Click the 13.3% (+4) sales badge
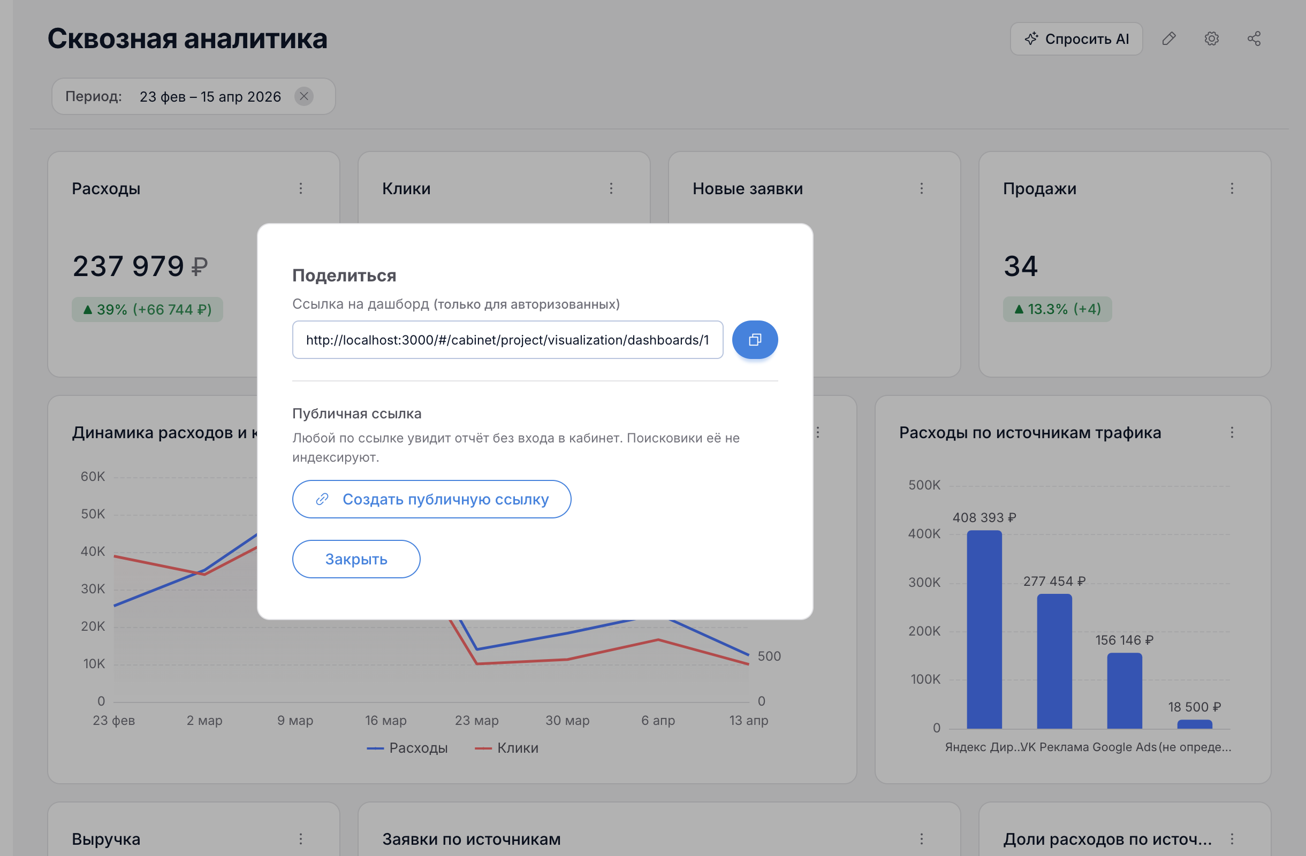This screenshot has width=1306, height=856. point(1058,309)
